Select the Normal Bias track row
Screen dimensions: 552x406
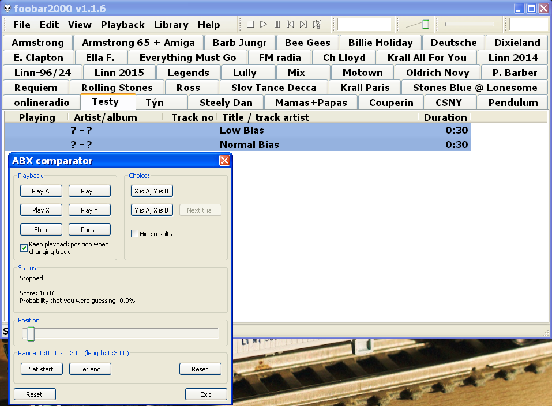237,145
